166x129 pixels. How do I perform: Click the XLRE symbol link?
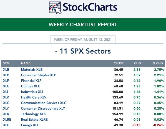click(7, 120)
